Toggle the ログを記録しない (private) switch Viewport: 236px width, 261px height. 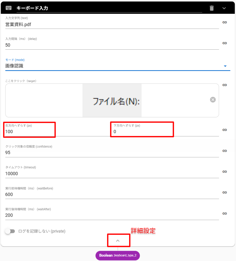pos(10,231)
